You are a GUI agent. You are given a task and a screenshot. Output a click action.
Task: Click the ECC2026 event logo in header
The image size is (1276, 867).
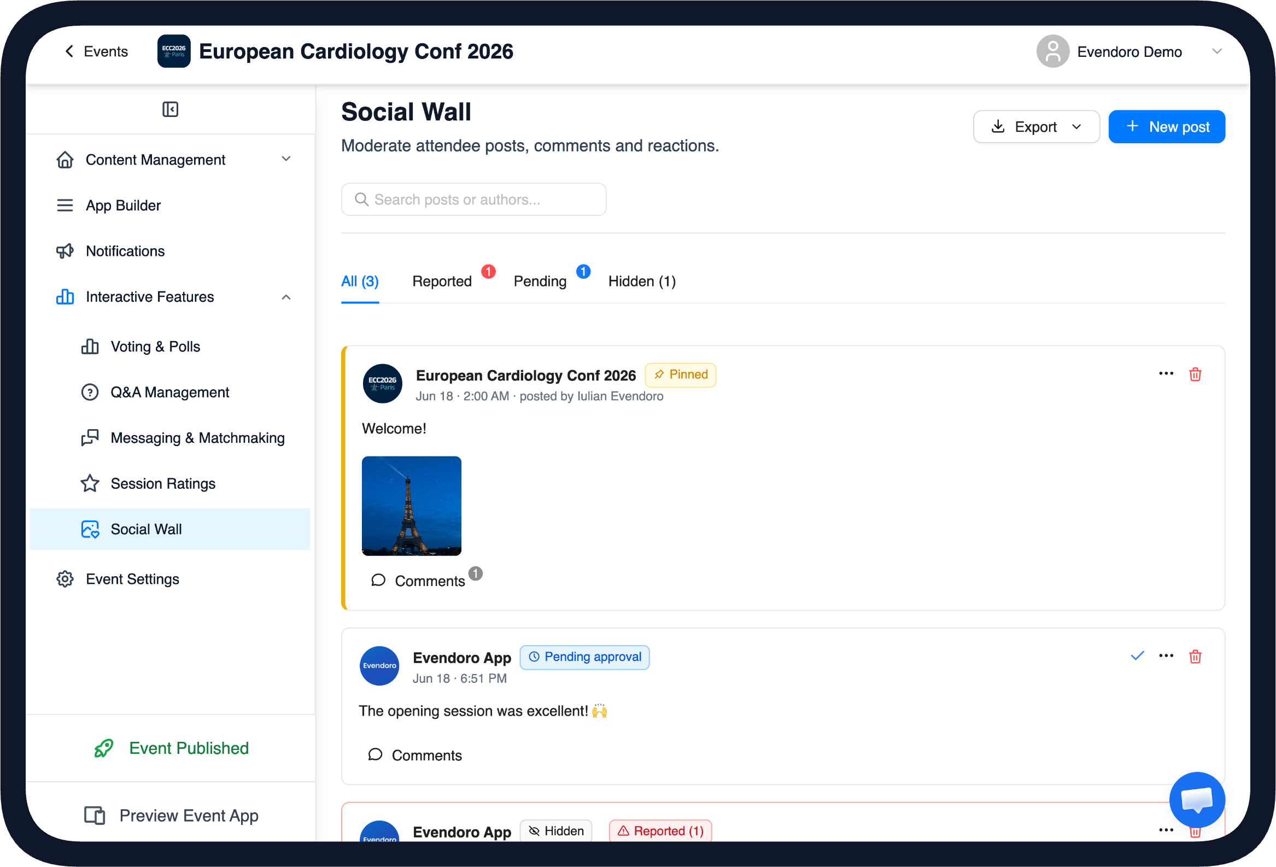[x=173, y=51]
